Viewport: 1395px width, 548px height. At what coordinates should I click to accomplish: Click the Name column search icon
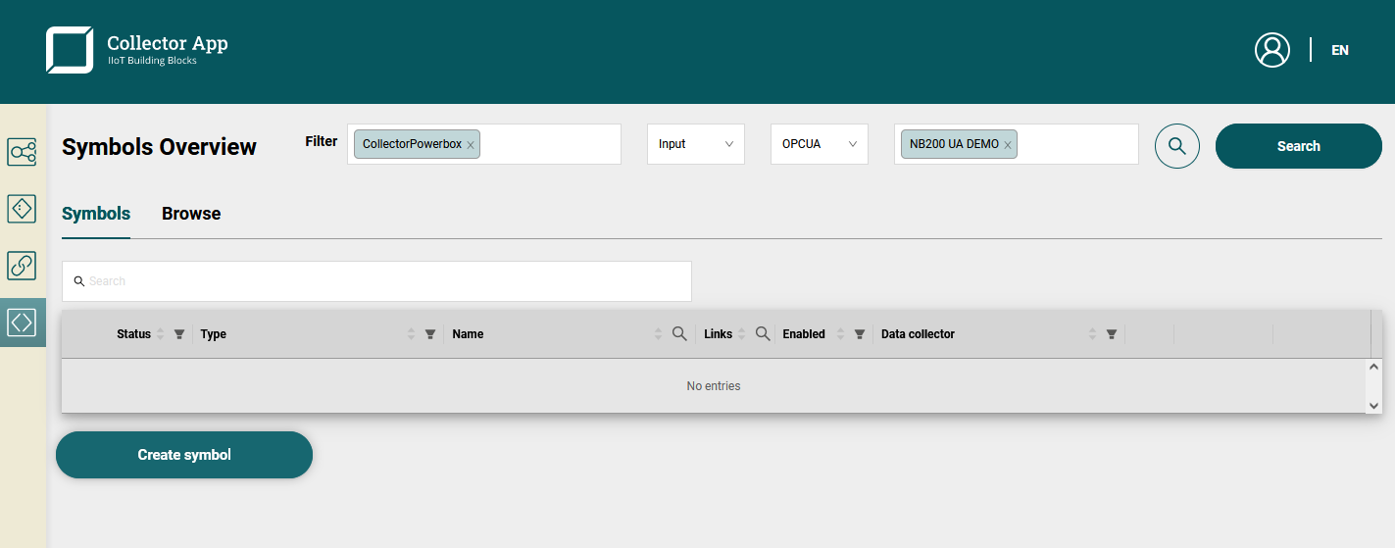click(x=679, y=334)
